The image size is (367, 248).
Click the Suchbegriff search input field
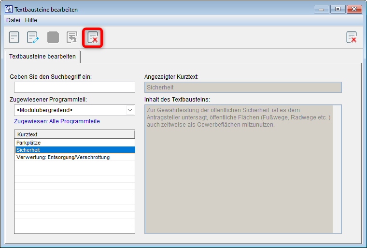(74, 87)
